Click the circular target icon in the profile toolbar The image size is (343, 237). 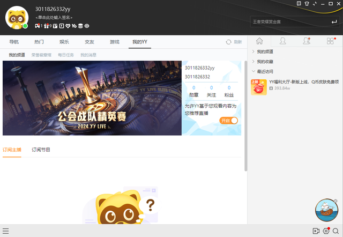click(x=87, y=26)
